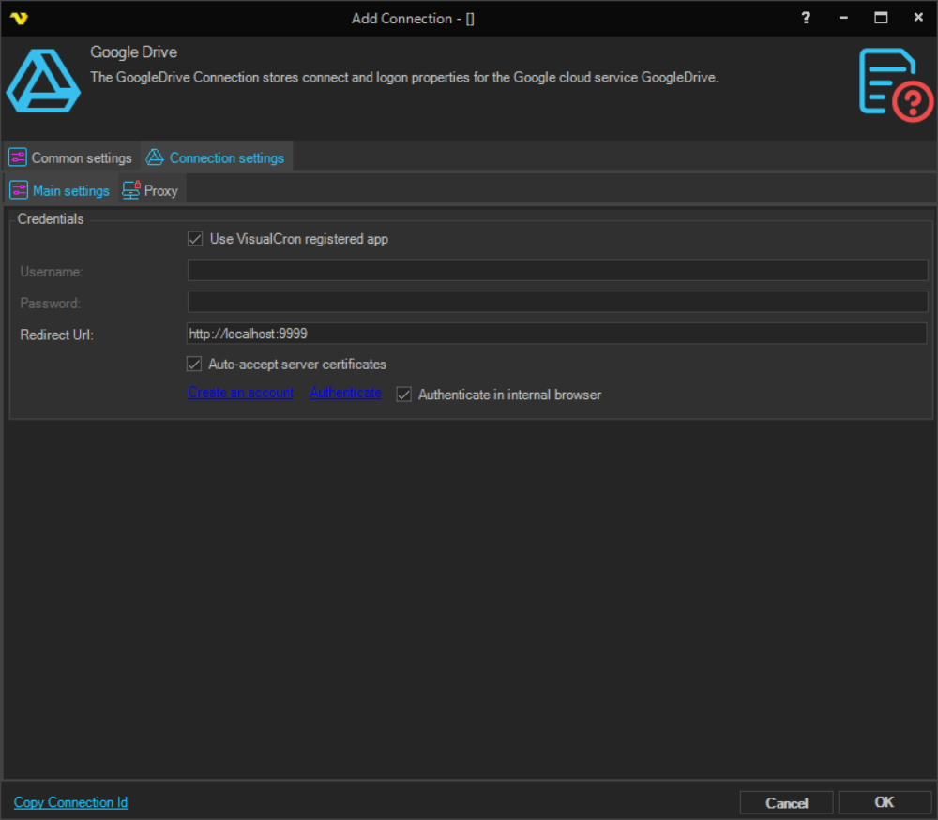Click the Create an account link
Image resolution: width=938 pixels, height=820 pixels.
coord(240,393)
